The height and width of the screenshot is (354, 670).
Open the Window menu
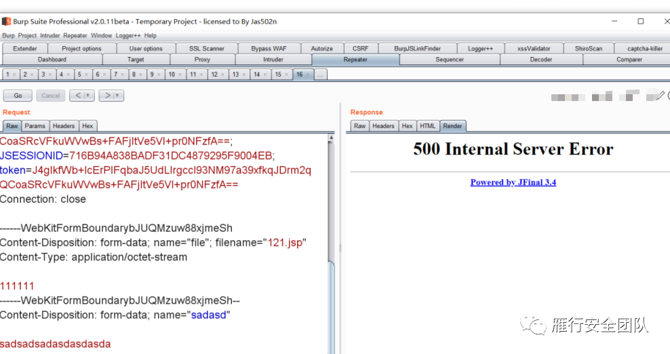[x=101, y=35]
